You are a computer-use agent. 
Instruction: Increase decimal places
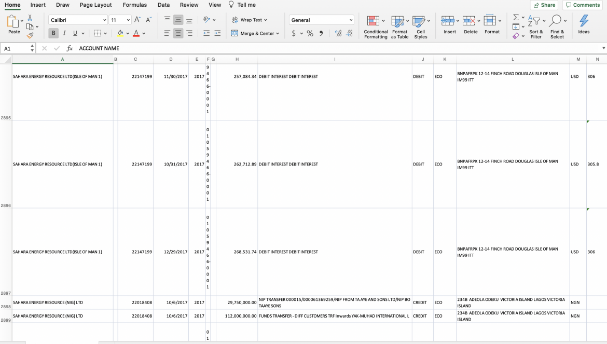pos(338,33)
